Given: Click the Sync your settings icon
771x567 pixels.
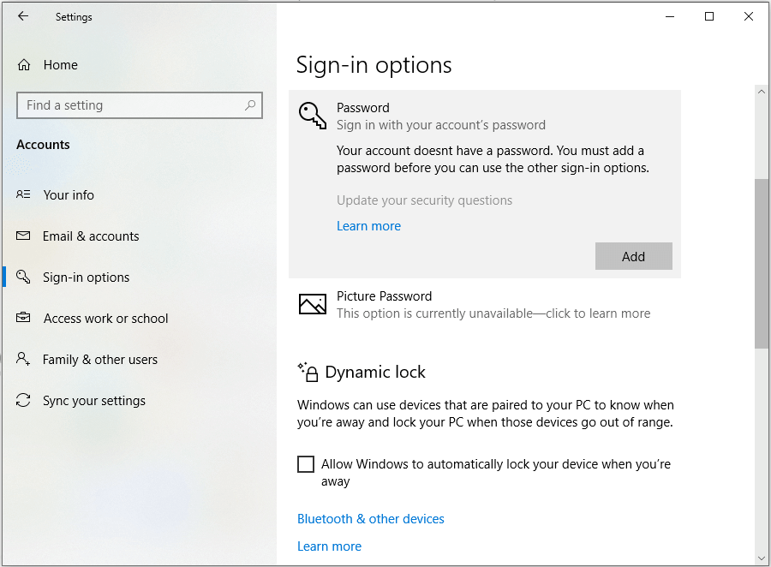Looking at the screenshot, I should [x=24, y=401].
